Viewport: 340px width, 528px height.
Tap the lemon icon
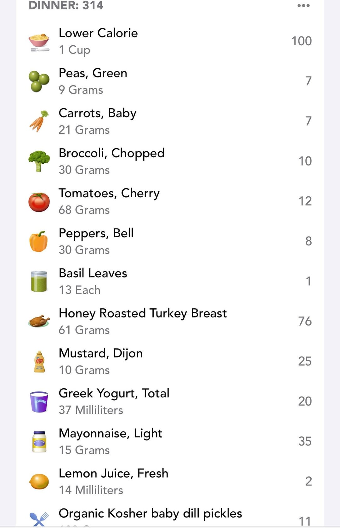click(39, 481)
